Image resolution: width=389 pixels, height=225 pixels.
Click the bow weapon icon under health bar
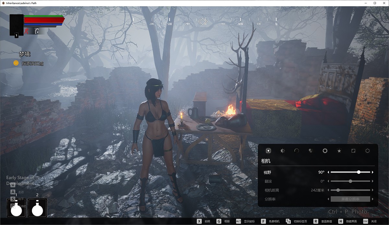37,31
